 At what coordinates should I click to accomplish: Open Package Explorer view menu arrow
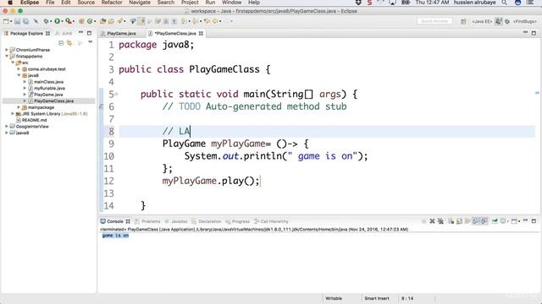pyautogui.click(x=91, y=42)
